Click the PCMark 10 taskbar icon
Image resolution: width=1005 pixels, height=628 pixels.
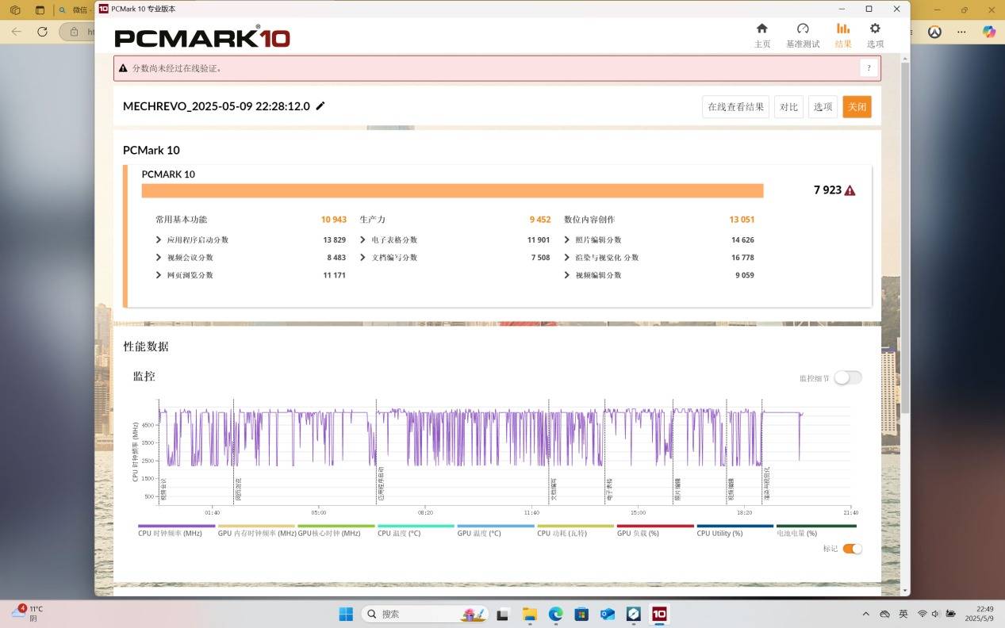(658, 614)
